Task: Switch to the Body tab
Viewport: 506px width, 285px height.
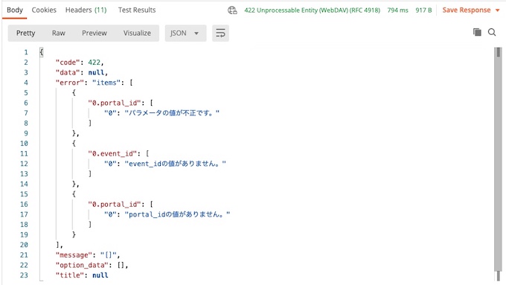Action: (x=15, y=10)
